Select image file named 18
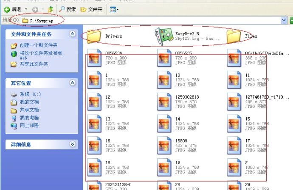The image size is (293, 190). tap(94, 167)
